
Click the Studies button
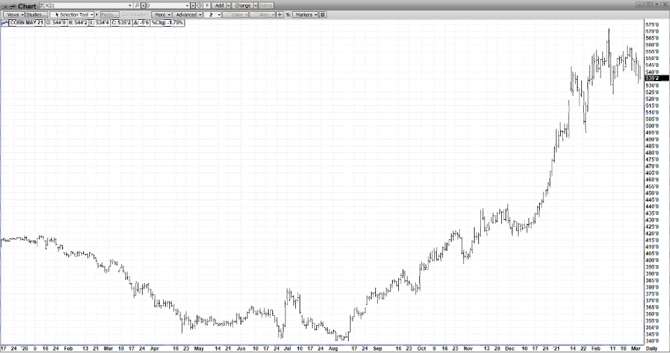(36, 14)
